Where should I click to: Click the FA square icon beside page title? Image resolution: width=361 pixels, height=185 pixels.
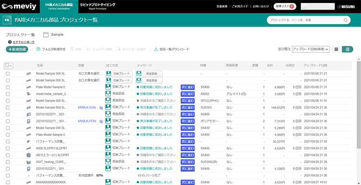(7, 20)
